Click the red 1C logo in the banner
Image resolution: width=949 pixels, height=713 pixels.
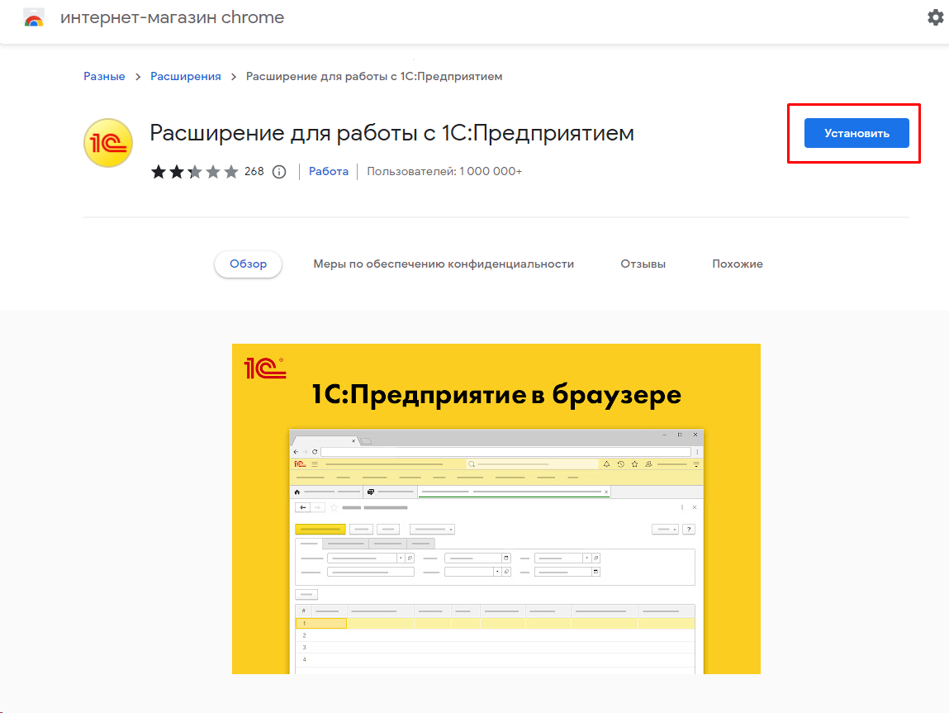tap(264, 368)
